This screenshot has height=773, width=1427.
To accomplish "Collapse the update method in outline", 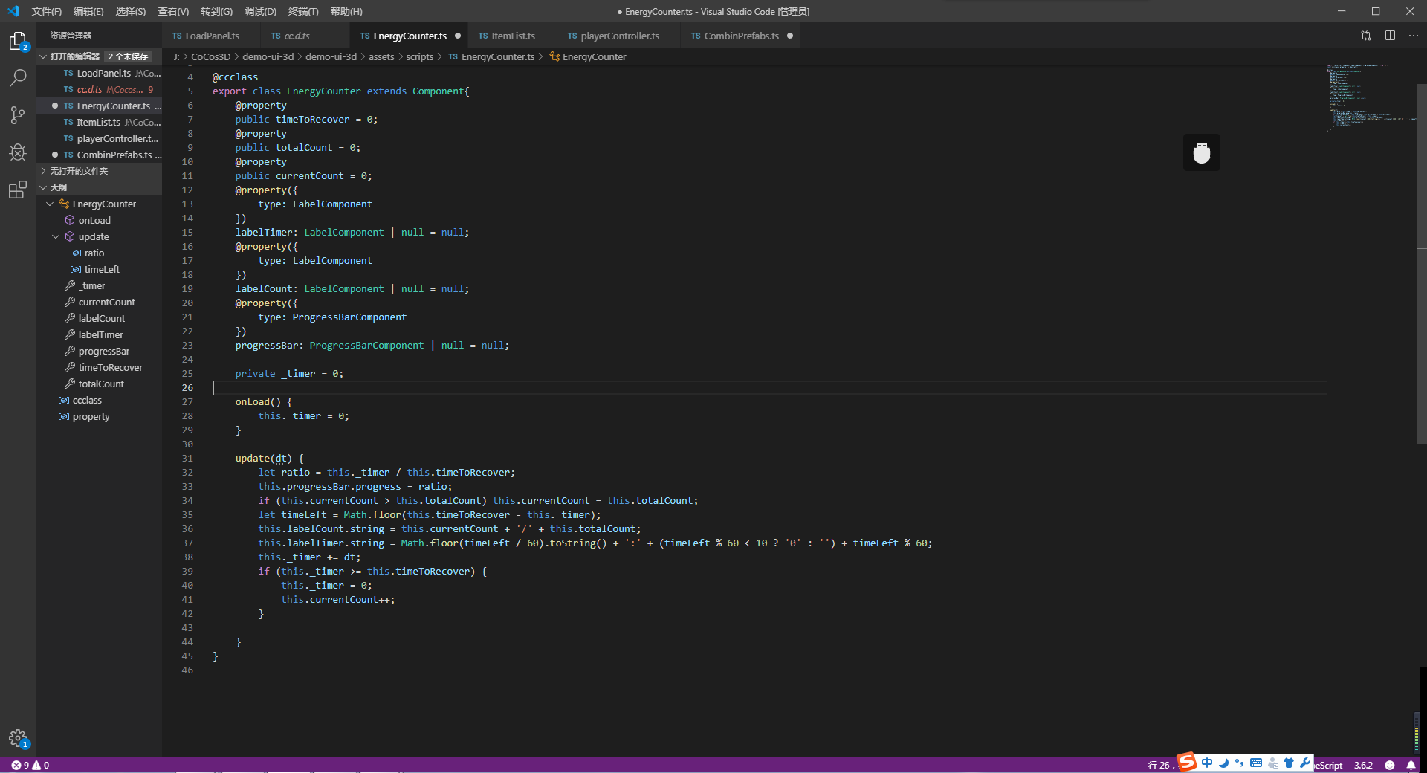I will [x=56, y=237].
